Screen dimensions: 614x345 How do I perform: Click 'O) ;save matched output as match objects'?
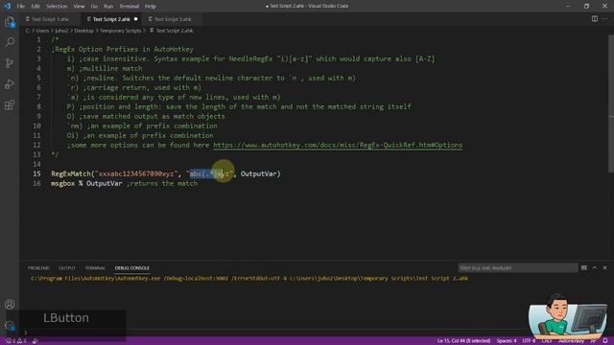pos(146,117)
